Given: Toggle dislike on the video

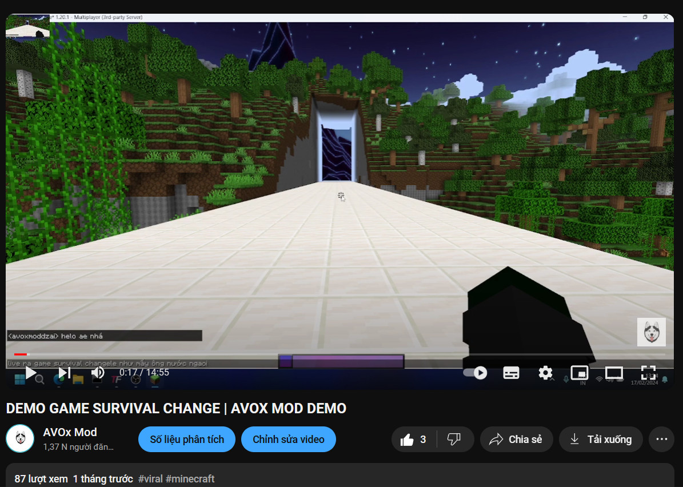Looking at the screenshot, I should 454,439.
